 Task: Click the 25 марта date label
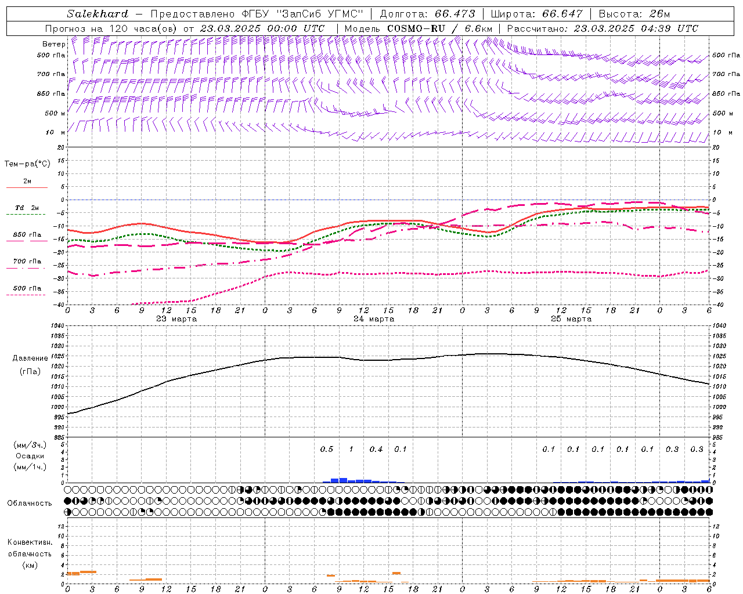click(x=571, y=319)
